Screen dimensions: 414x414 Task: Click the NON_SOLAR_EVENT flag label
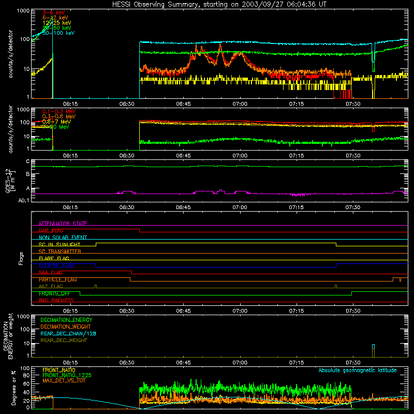coord(63,238)
